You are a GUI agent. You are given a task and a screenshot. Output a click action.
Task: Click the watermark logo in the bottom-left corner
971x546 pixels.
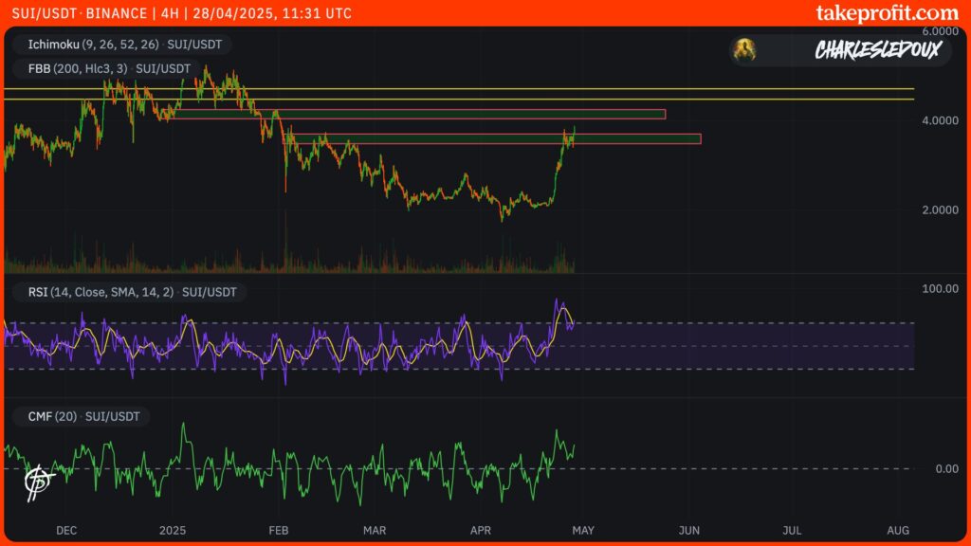point(36,482)
